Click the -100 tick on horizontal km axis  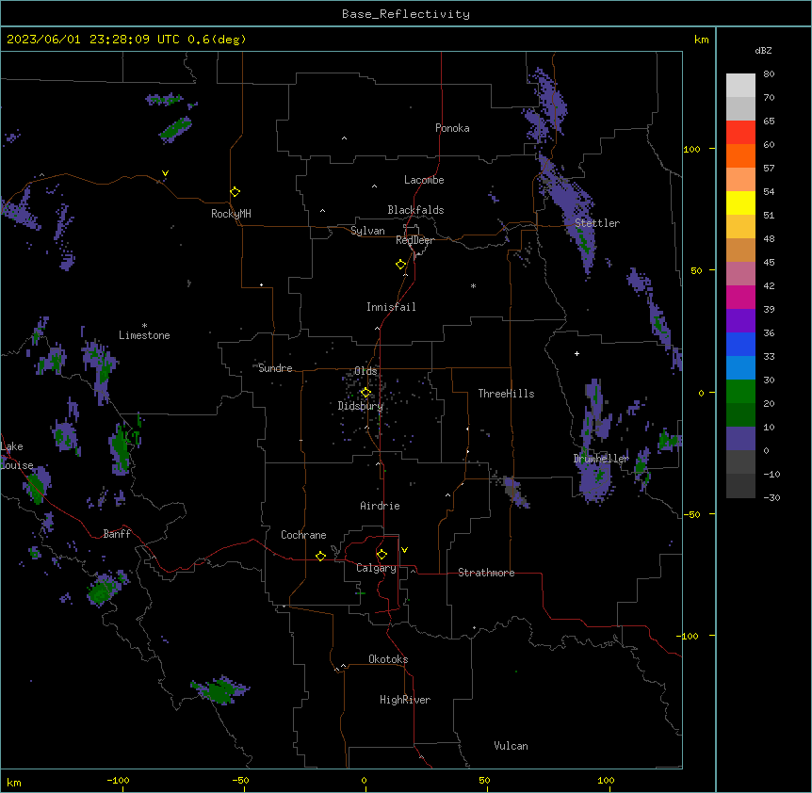tap(118, 781)
